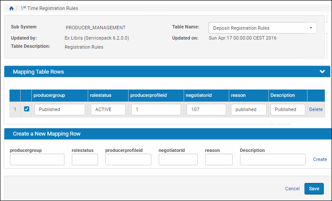Edit the producergroup field containing Published
The image size is (332, 201).
[60, 109]
